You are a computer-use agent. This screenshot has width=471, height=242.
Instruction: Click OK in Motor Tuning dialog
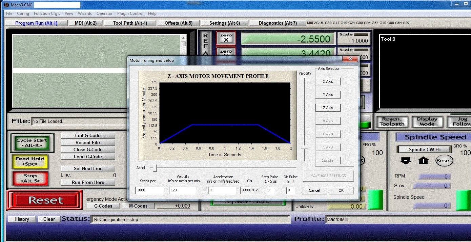point(341,190)
